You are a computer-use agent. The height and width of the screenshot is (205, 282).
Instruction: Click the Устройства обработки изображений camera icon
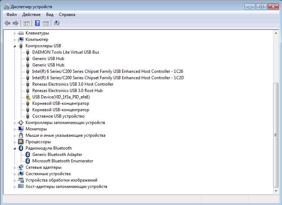[x=21, y=180]
